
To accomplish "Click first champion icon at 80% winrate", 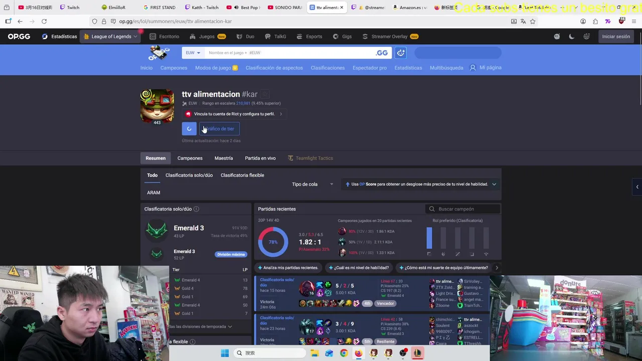I will (x=342, y=231).
